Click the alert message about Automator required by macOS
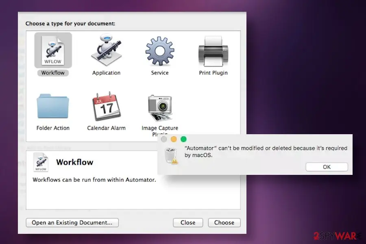This screenshot has width=366, height=244. 266,152
